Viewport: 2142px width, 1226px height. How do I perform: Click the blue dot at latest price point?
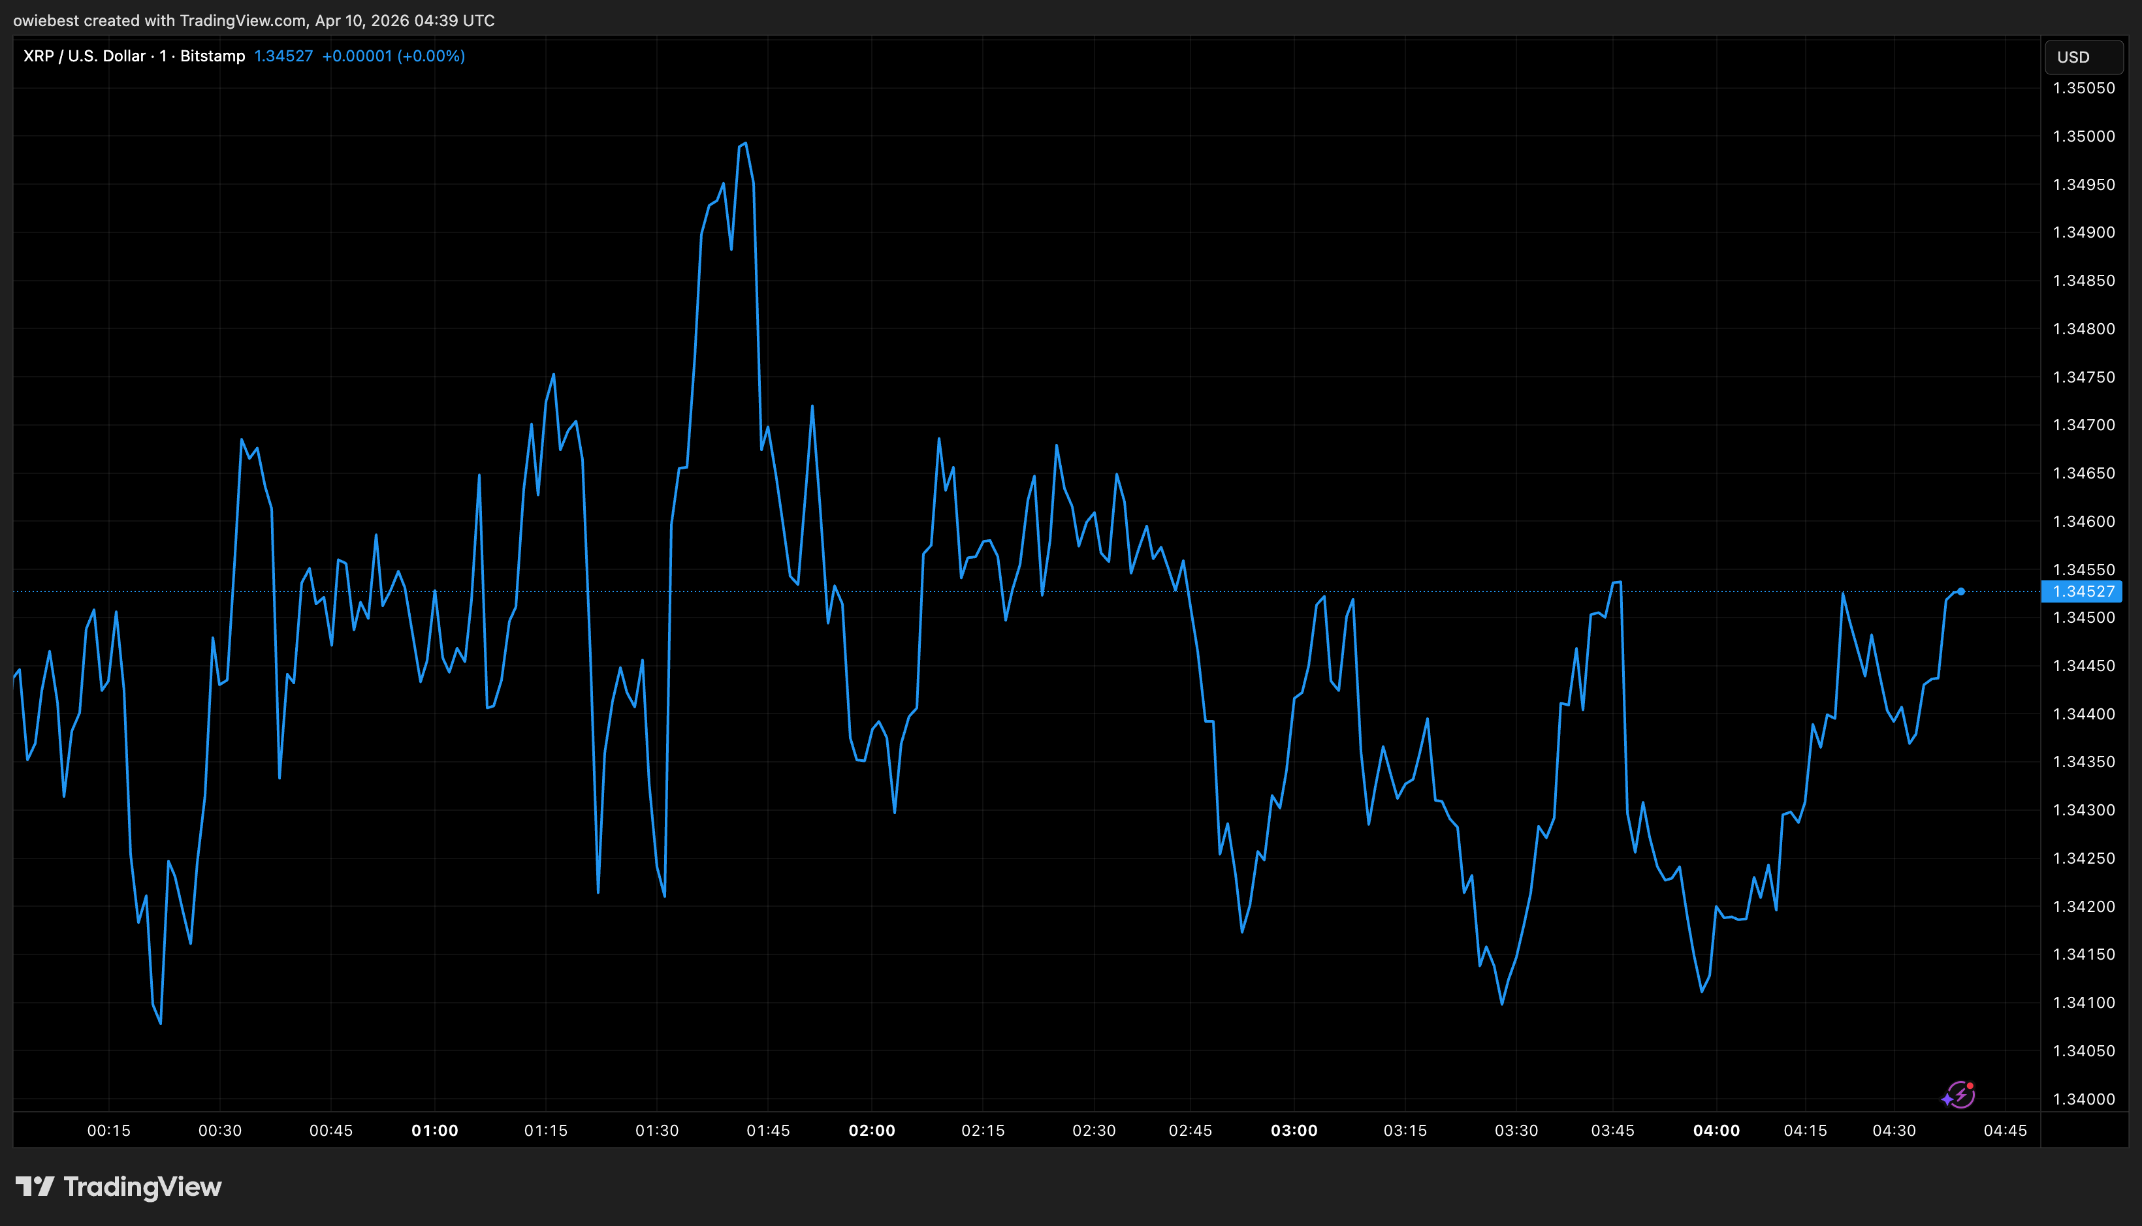[x=1961, y=591]
